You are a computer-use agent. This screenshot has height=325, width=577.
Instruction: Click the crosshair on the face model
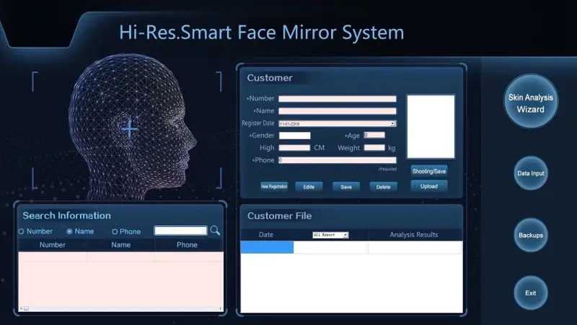130,129
